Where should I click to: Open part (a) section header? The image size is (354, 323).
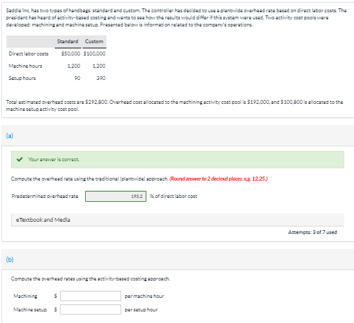[10, 135]
